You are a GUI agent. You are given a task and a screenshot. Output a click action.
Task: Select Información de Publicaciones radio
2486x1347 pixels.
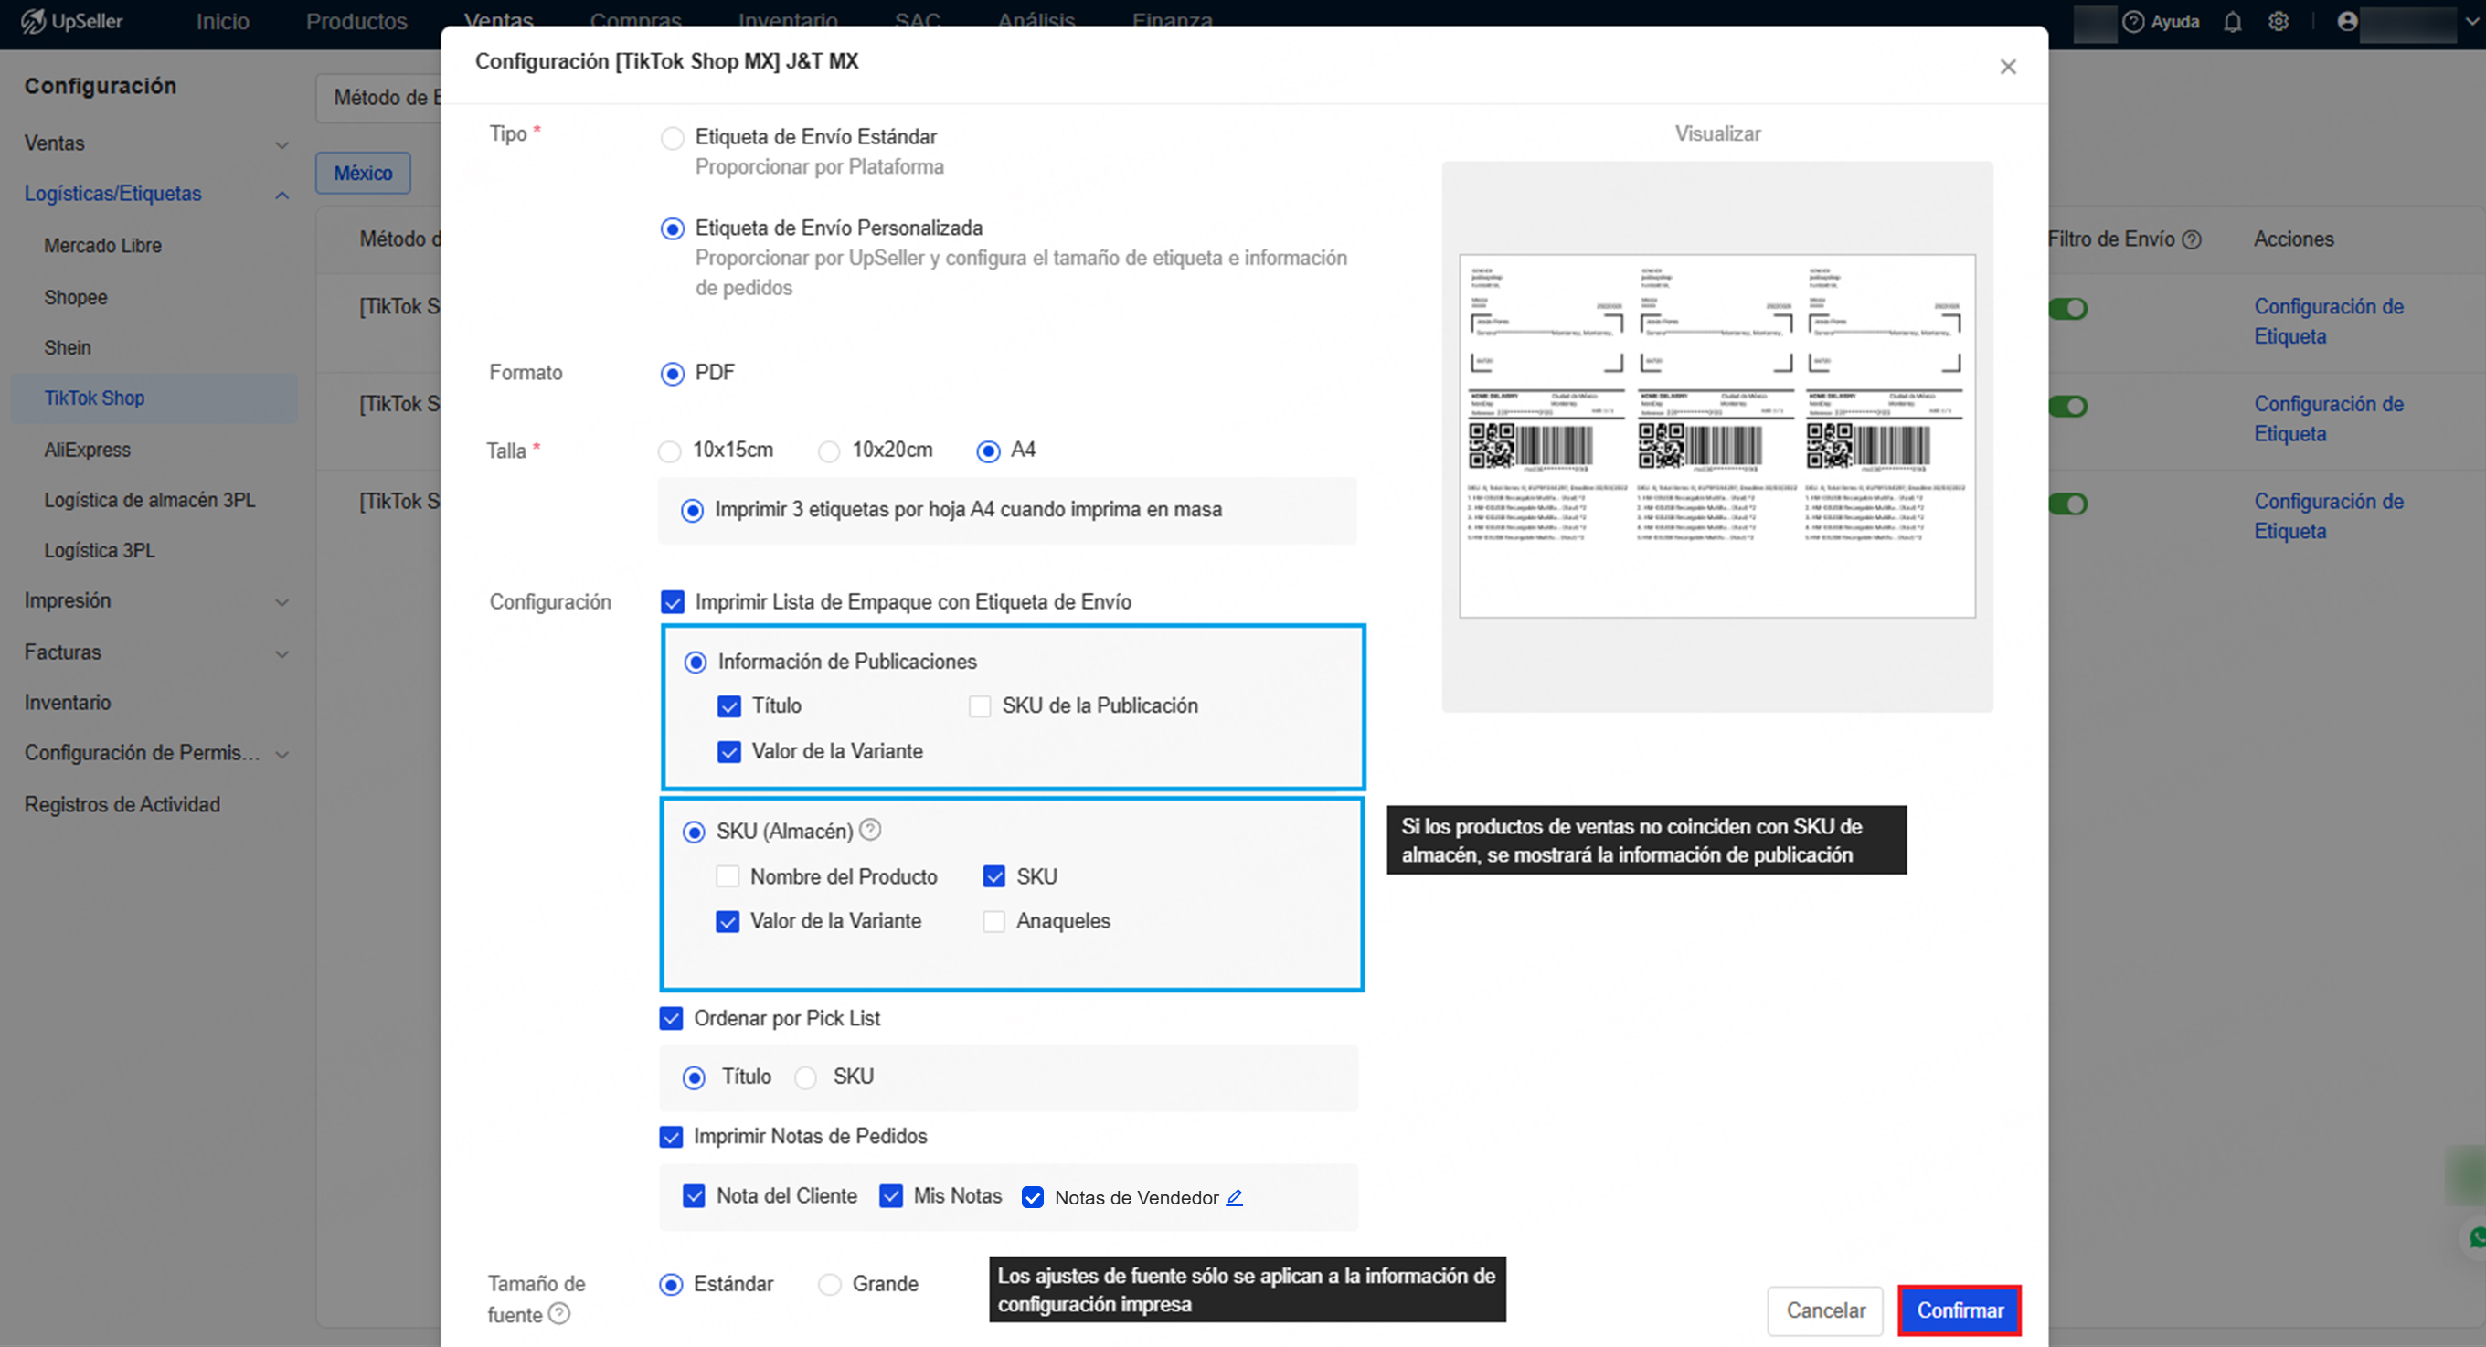click(x=695, y=662)
